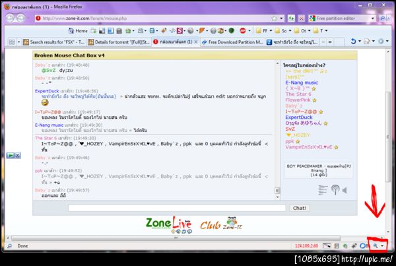Click the vertical page scrollbar thumb
Viewport: 396px width, 266px height.
pos(388,137)
